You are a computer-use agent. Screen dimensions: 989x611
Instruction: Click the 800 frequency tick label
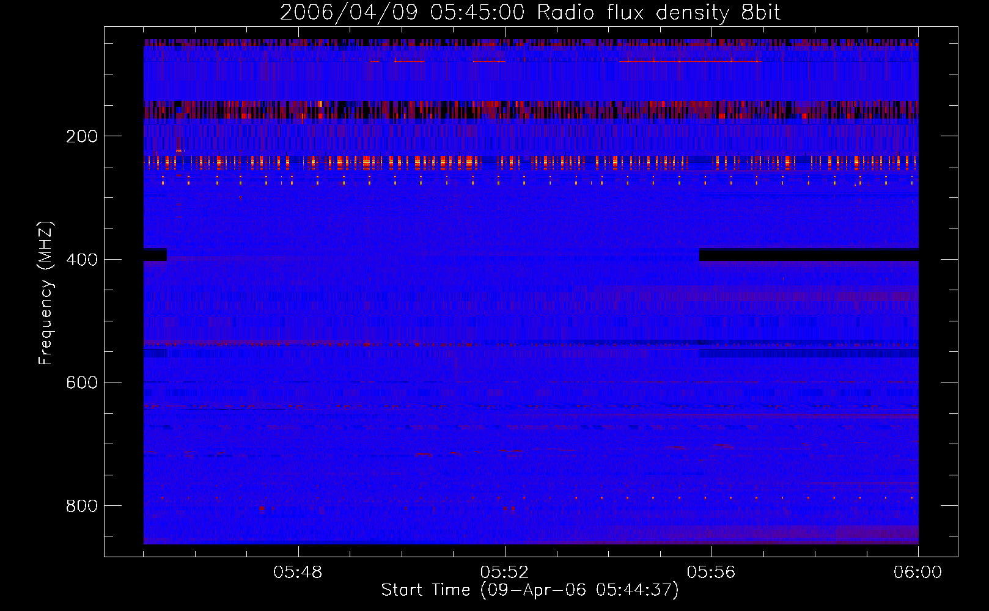pyautogui.click(x=82, y=506)
